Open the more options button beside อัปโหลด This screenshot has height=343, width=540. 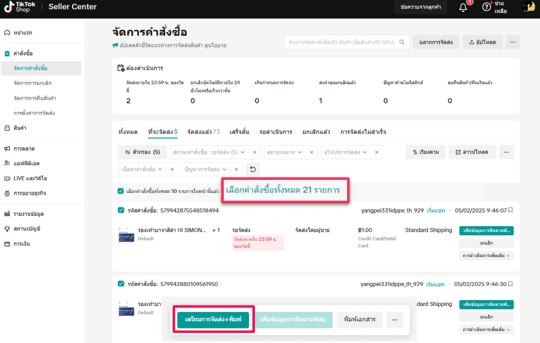coord(512,42)
